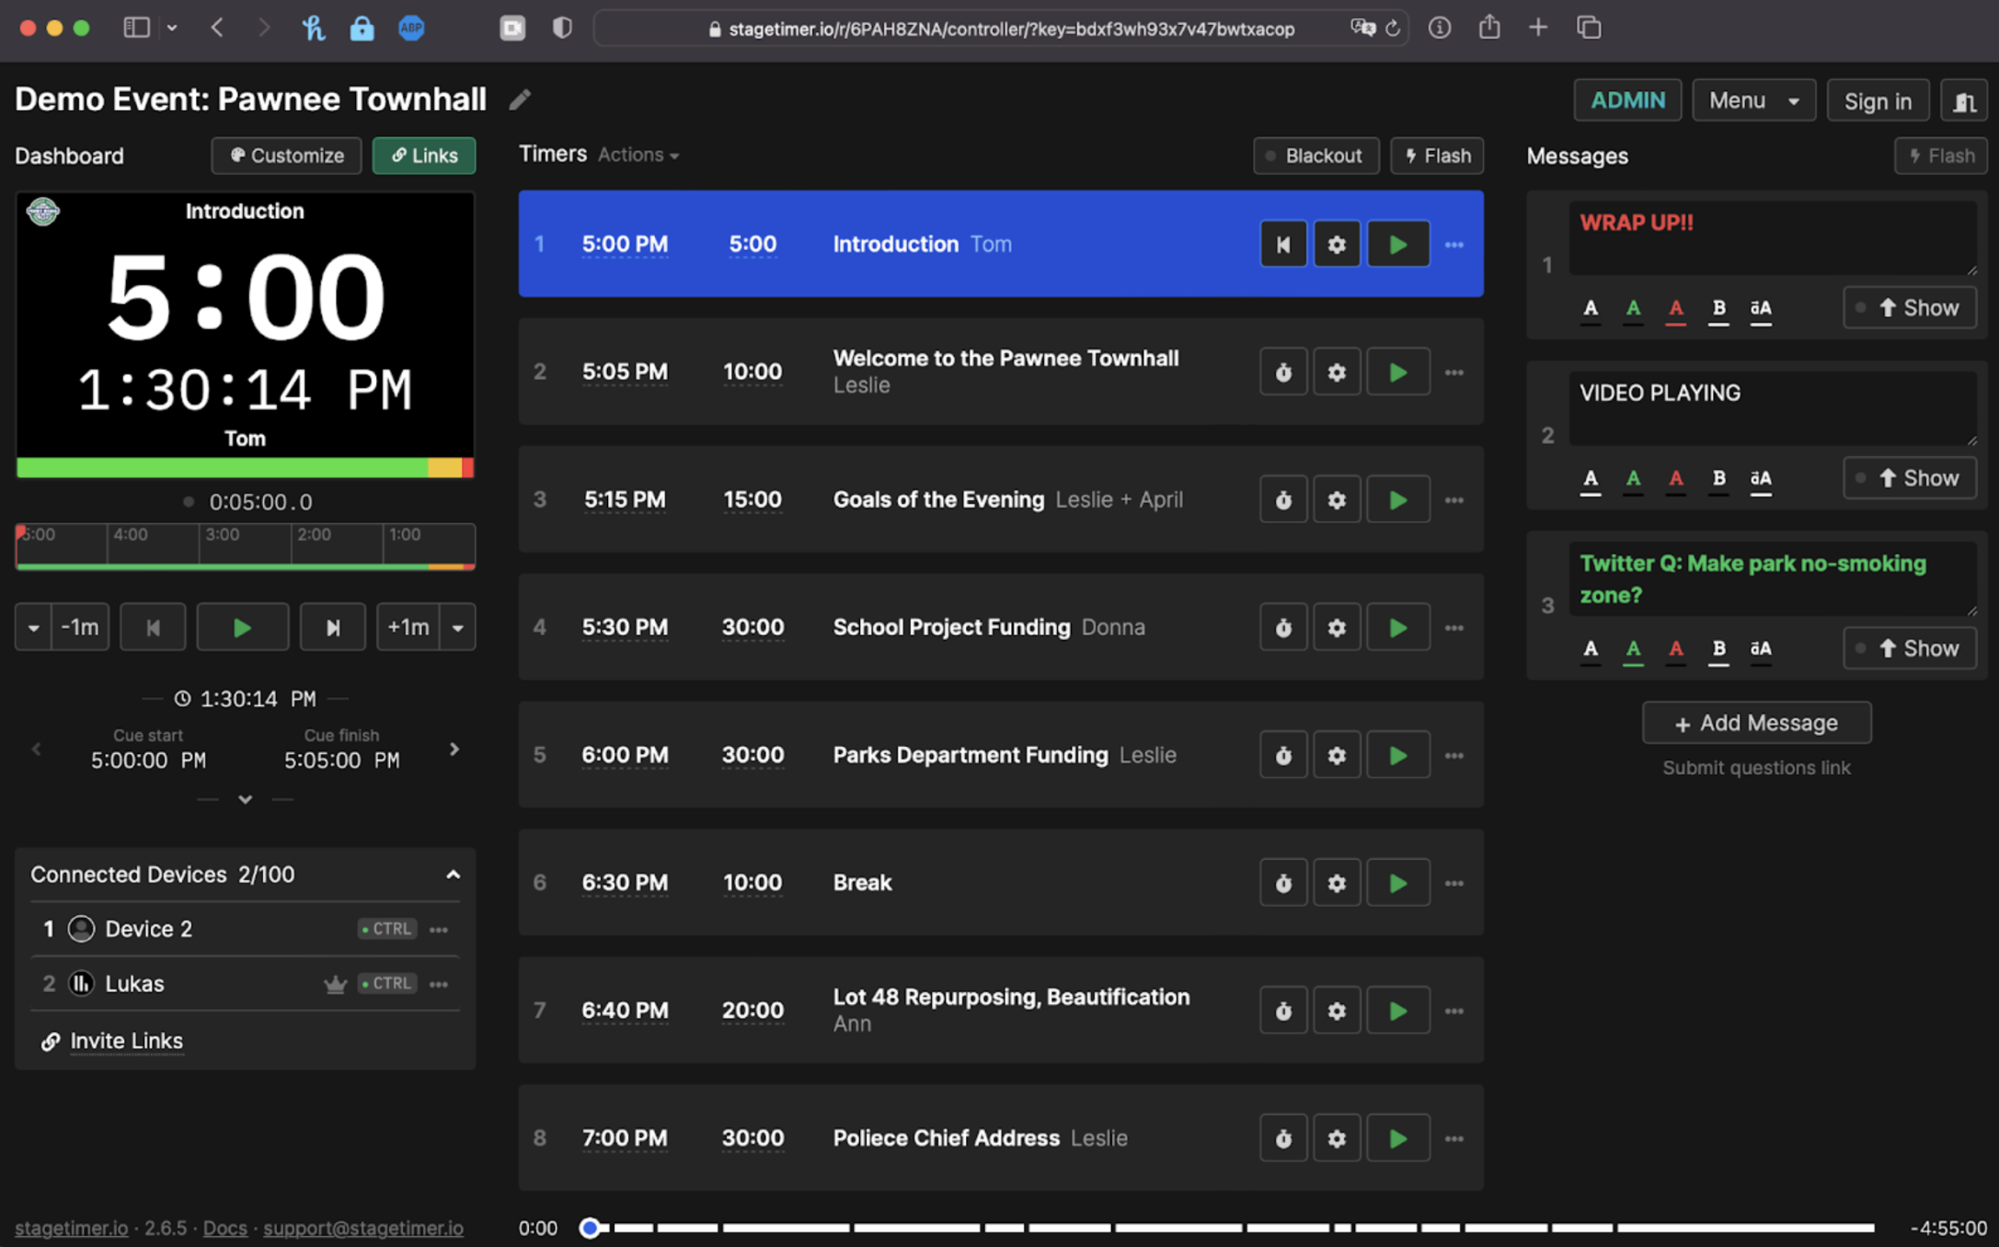The image size is (1999, 1247).
Task: Play the Poliece Chief Address timer
Action: (x=1397, y=1139)
